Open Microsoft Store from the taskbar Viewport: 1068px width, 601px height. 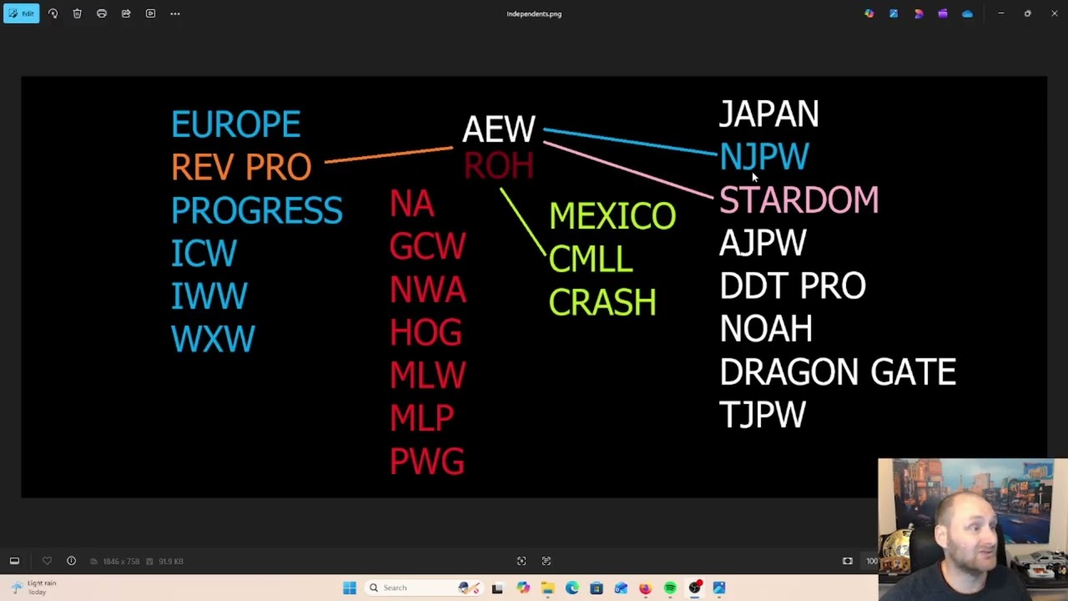(597, 588)
